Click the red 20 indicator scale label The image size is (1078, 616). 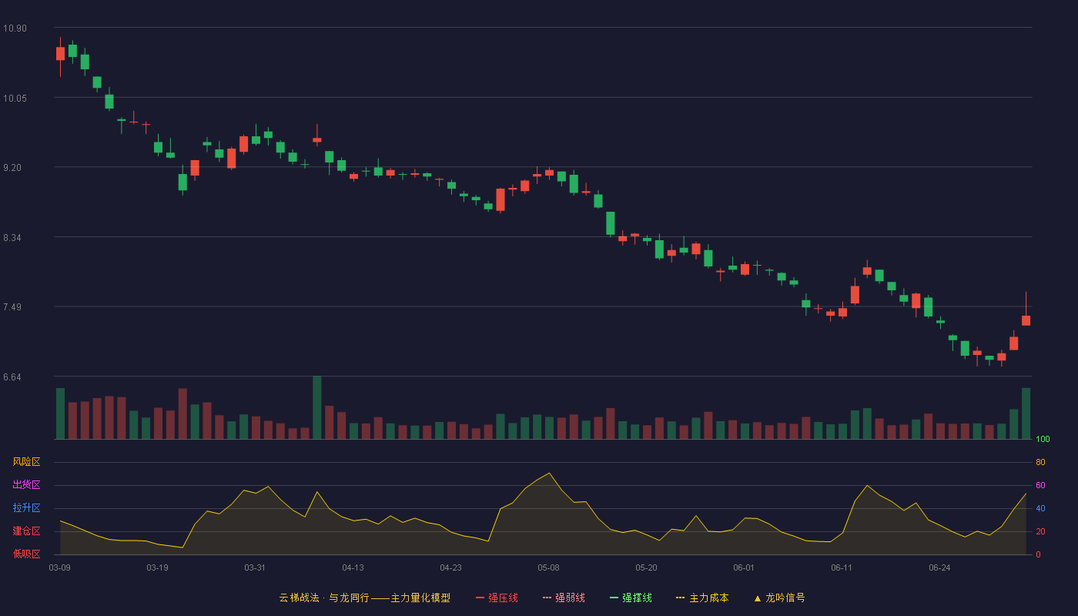coord(1040,531)
